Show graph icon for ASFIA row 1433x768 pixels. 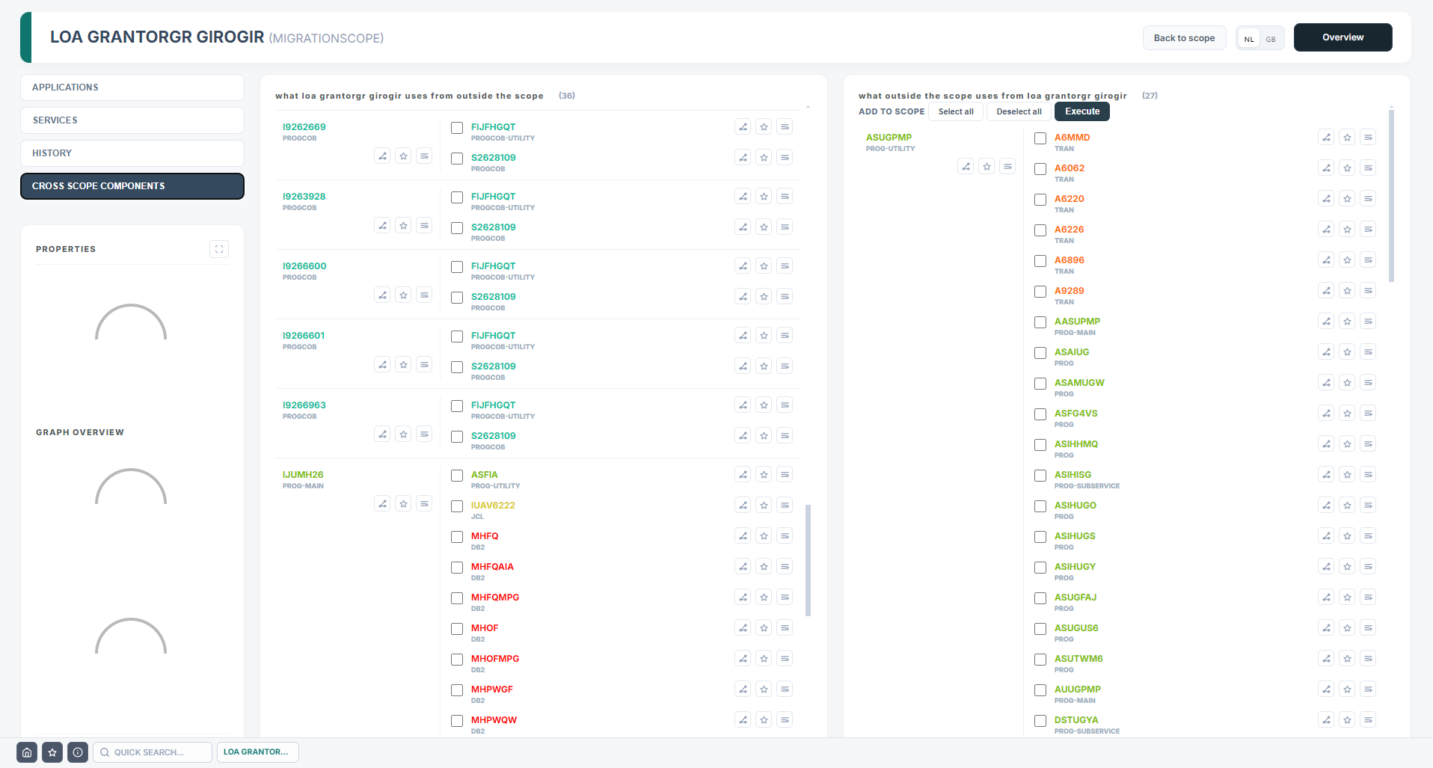pos(743,475)
